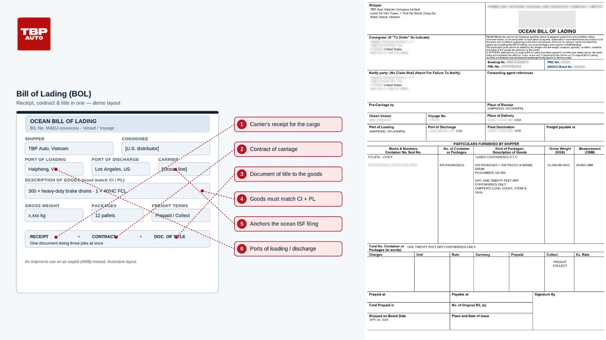Click the 'Haiphong, VN' port of loading field
The height and width of the screenshot is (340, 606).
54,169
